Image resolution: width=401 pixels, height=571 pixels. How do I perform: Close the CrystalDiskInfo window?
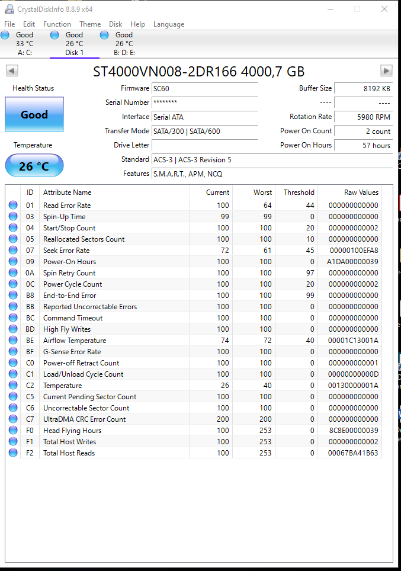click(384, 9)
